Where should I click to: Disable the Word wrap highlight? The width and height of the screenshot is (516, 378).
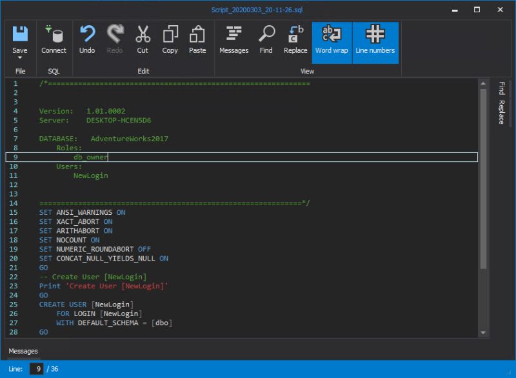point(332,41)
